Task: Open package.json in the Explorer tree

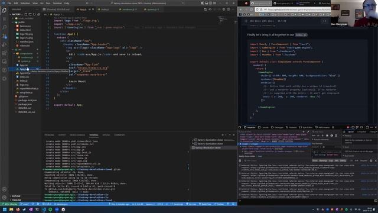Action: 25,104
